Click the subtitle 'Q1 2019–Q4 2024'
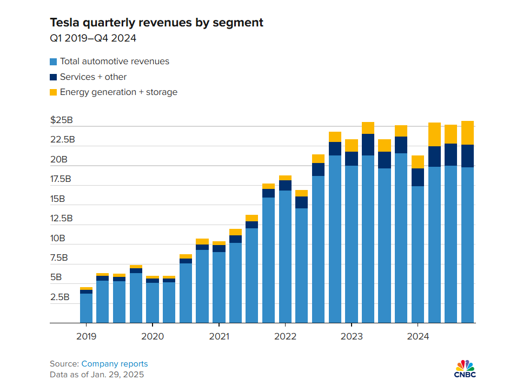This screenshot has width=523, height=387. pos(93,38)
